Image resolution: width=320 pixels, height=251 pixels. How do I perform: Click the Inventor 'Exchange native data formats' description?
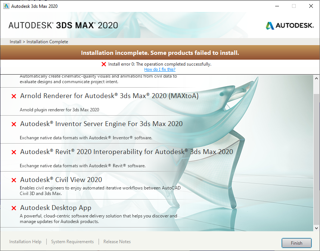pos(86,138)
